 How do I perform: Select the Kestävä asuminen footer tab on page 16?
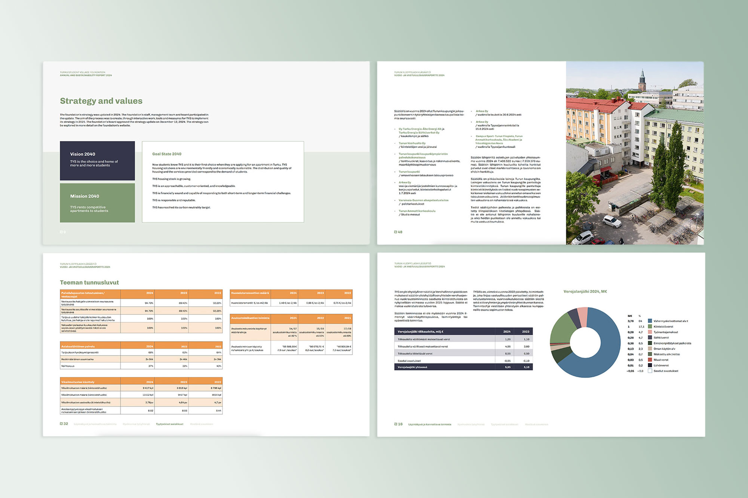[537, 424]
